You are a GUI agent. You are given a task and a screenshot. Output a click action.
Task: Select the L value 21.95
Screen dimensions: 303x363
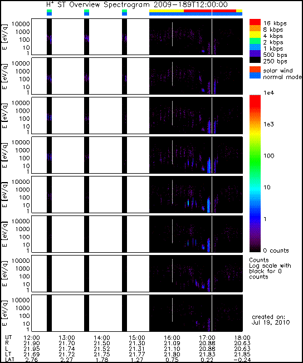pyautogui.click(x=32, y=349)
